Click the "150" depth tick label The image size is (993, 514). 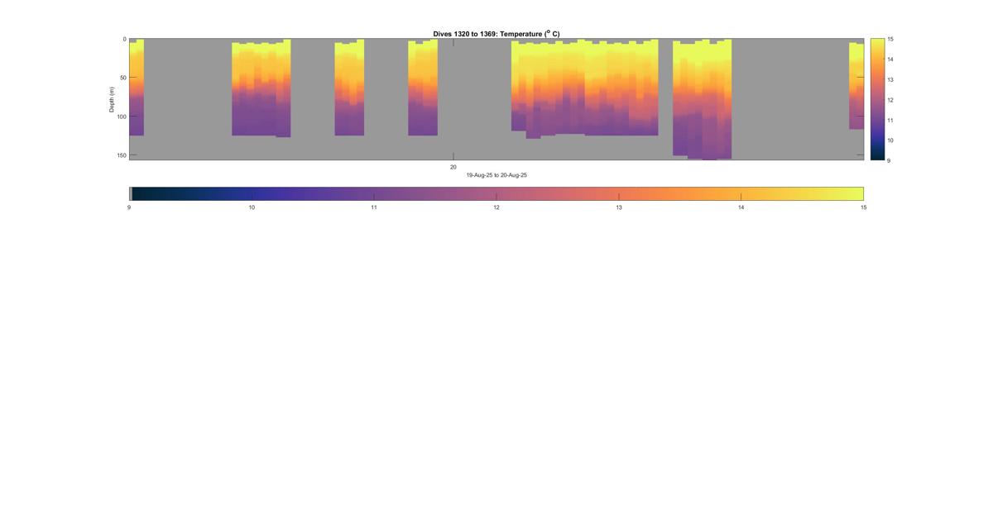click(x=121, y=155)
